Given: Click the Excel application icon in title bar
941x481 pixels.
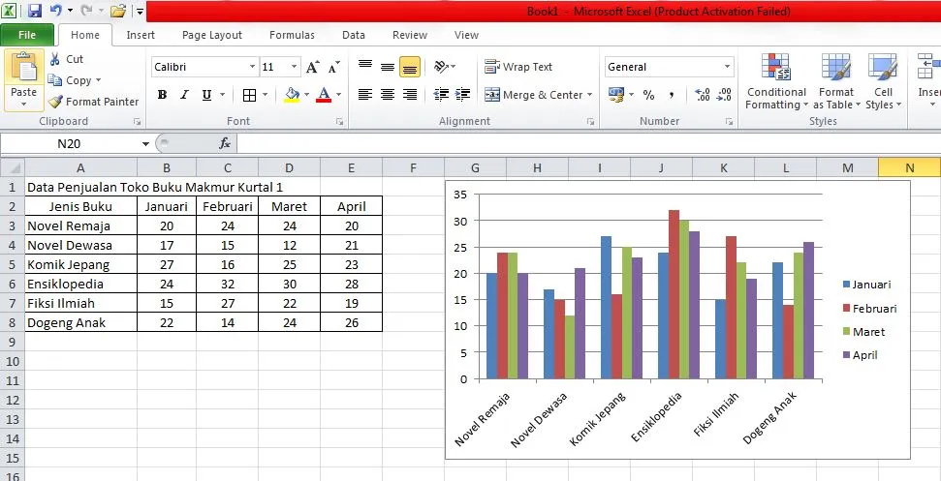Looking at the screenshot, I should coord(11,11).
